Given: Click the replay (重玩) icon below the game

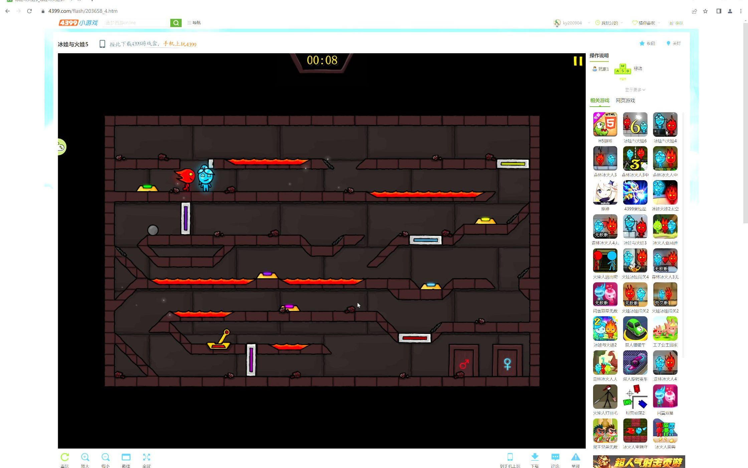Looking at the screenshot, I should [x=65, y=457].
